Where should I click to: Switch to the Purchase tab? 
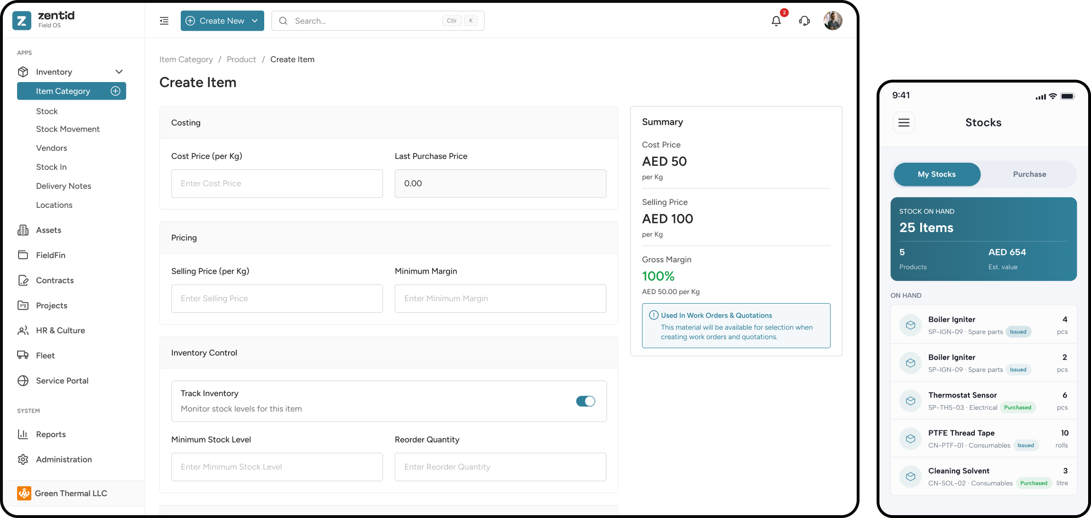[1029, 175]
